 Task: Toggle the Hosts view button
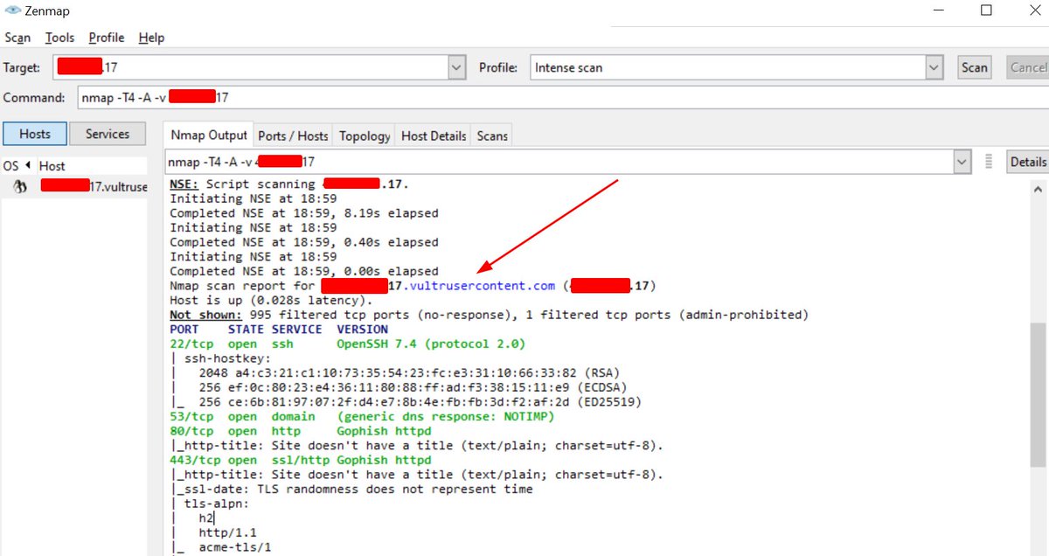click(35, 134)
